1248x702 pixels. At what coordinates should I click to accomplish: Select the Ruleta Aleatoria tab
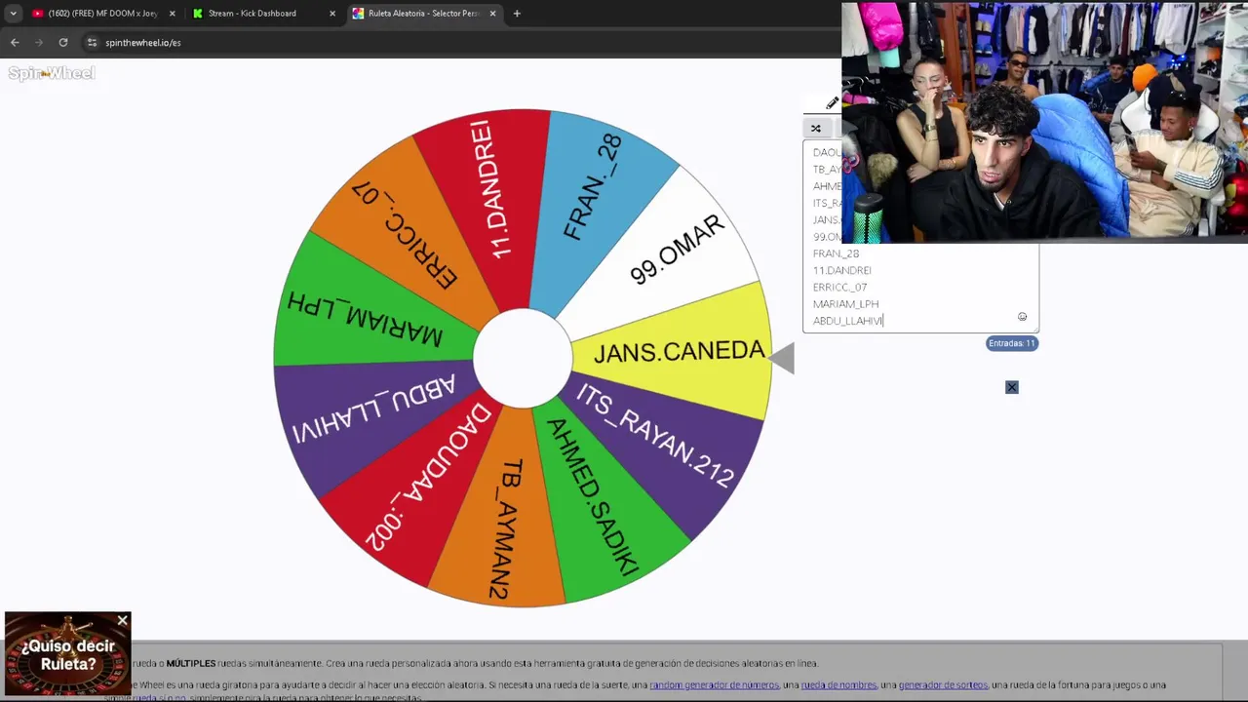click(x=423, y=14)
